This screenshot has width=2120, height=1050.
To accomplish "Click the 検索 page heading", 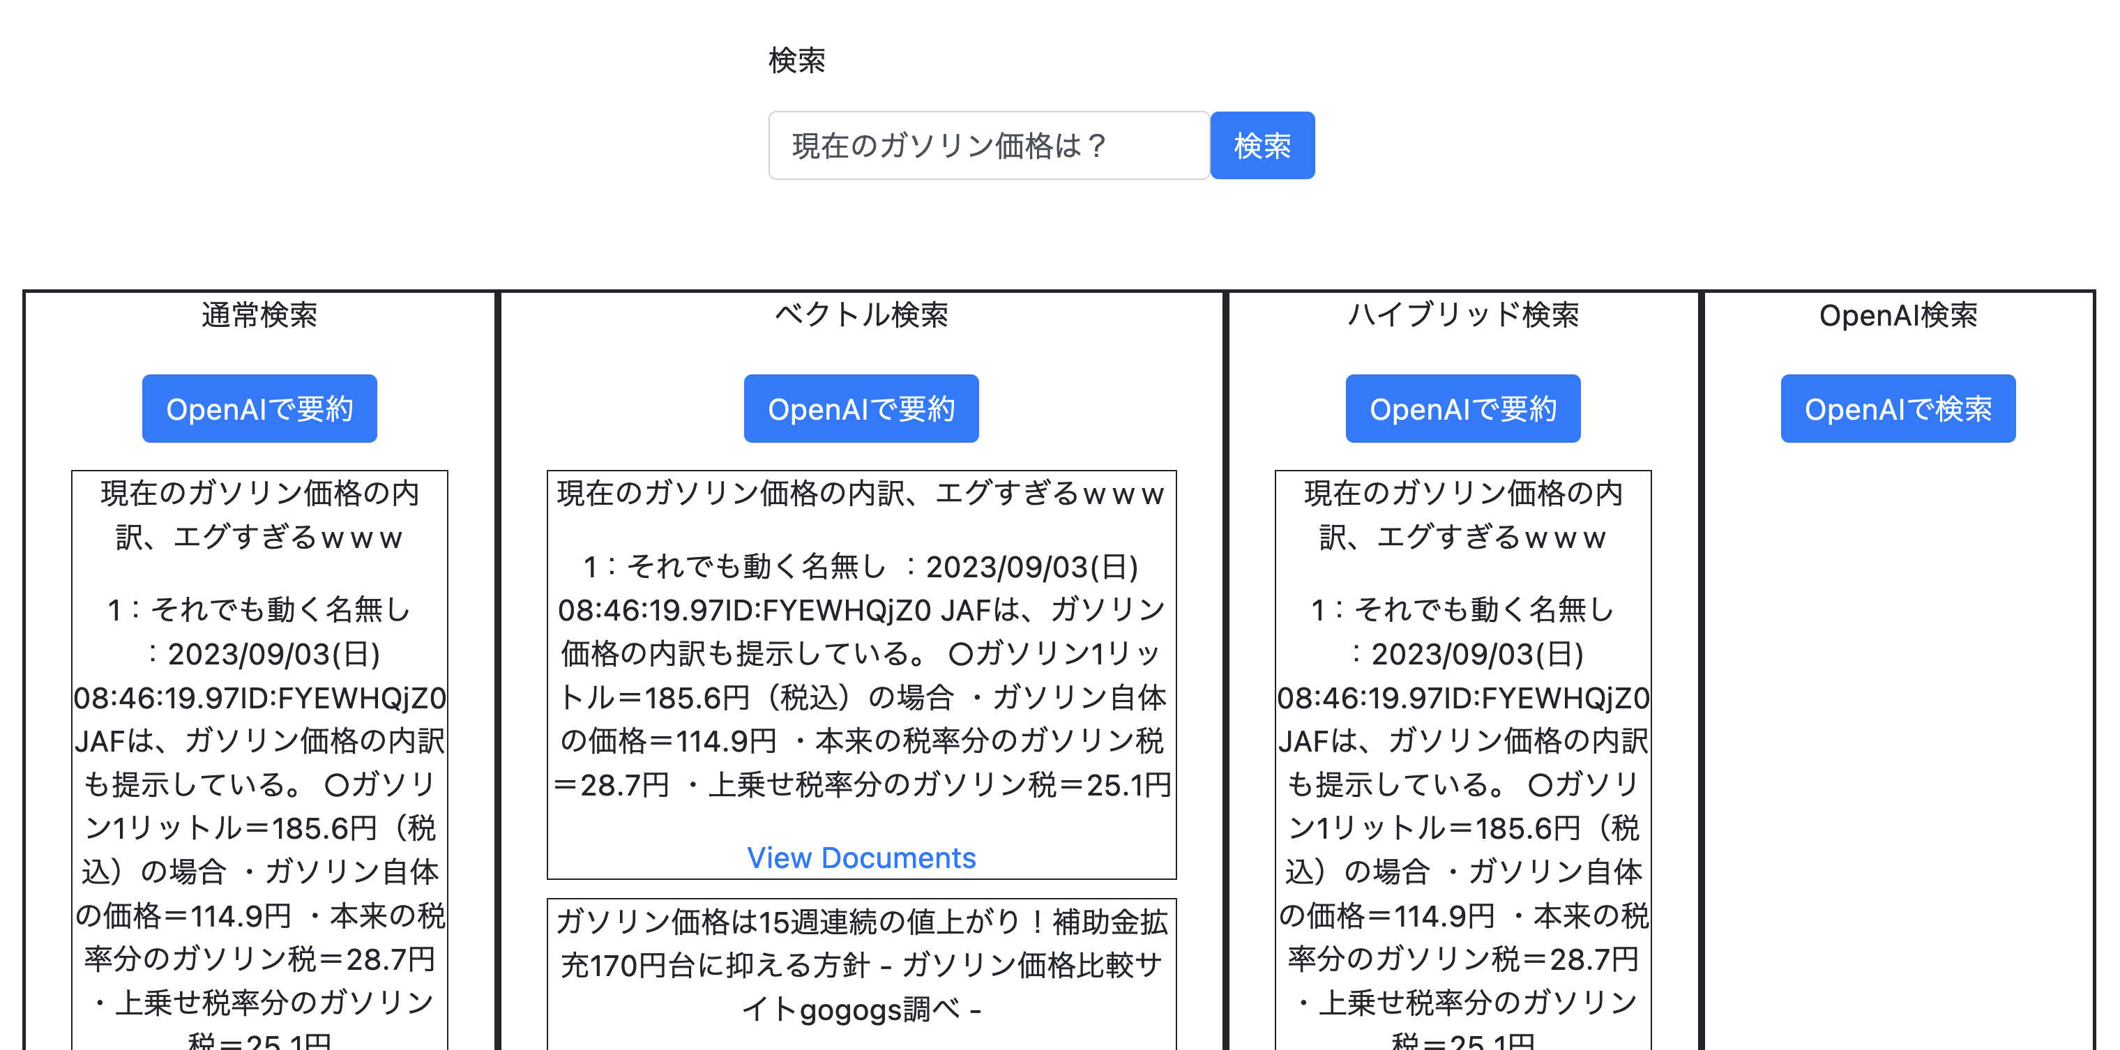I will point(795,60).
